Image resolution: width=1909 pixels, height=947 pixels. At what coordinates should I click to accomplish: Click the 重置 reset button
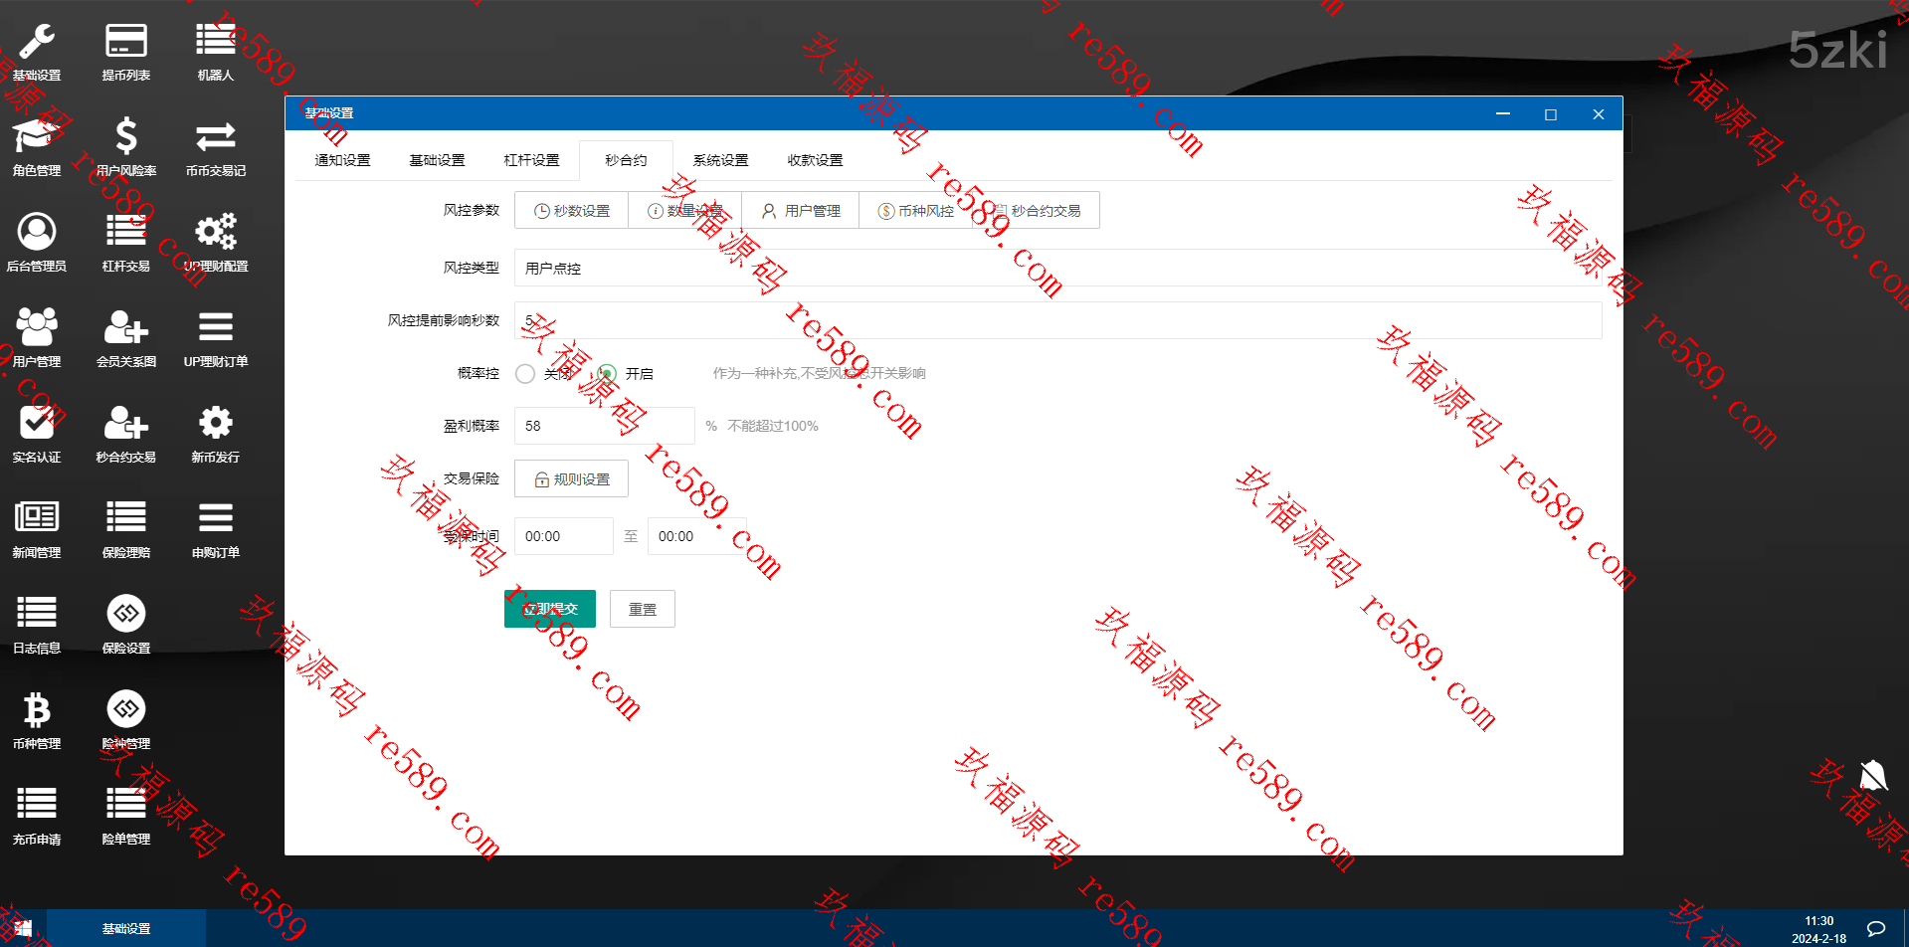pyautogui.click(x=642, y=609)
